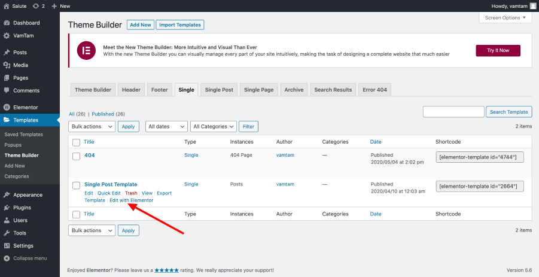Click the Comments bubble icon
The height and width of the screenshot is (277, 539).
7,90
